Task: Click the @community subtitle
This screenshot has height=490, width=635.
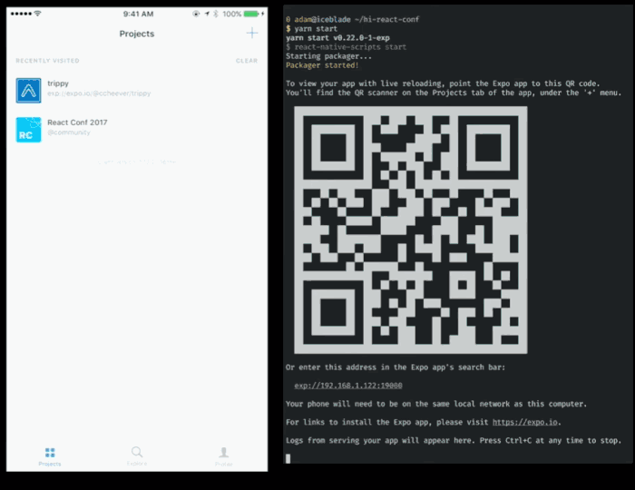Action: point(69,132)
